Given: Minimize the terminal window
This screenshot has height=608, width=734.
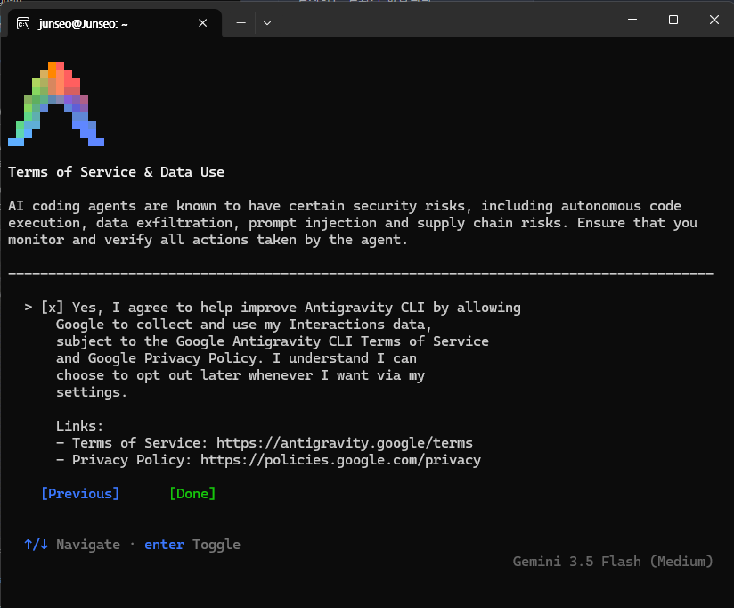Looking at the screenshot, I should [x=632, y=20].
